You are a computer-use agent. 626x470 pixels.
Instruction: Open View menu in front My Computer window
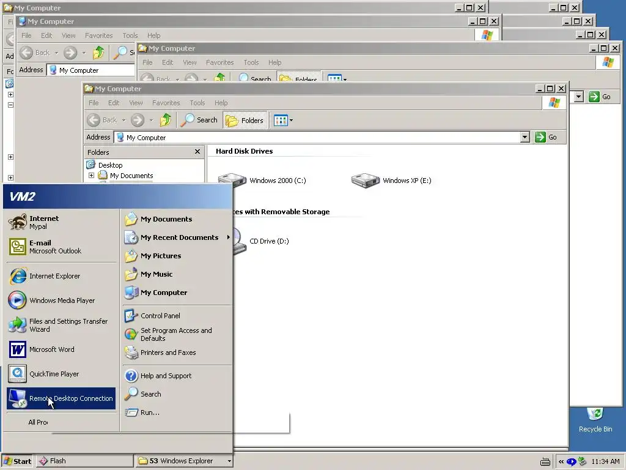pos(136,103)
